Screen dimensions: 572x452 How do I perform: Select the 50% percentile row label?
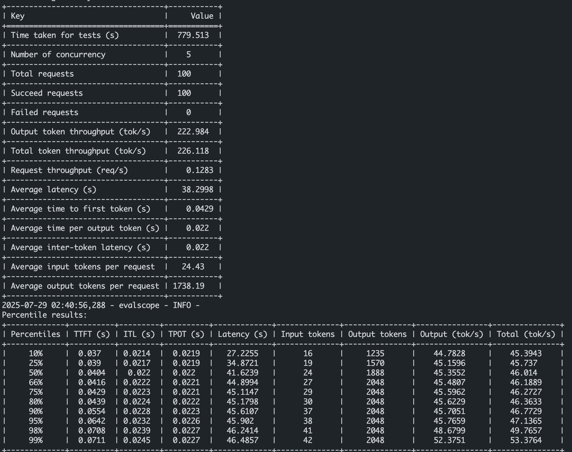(35, 373)
